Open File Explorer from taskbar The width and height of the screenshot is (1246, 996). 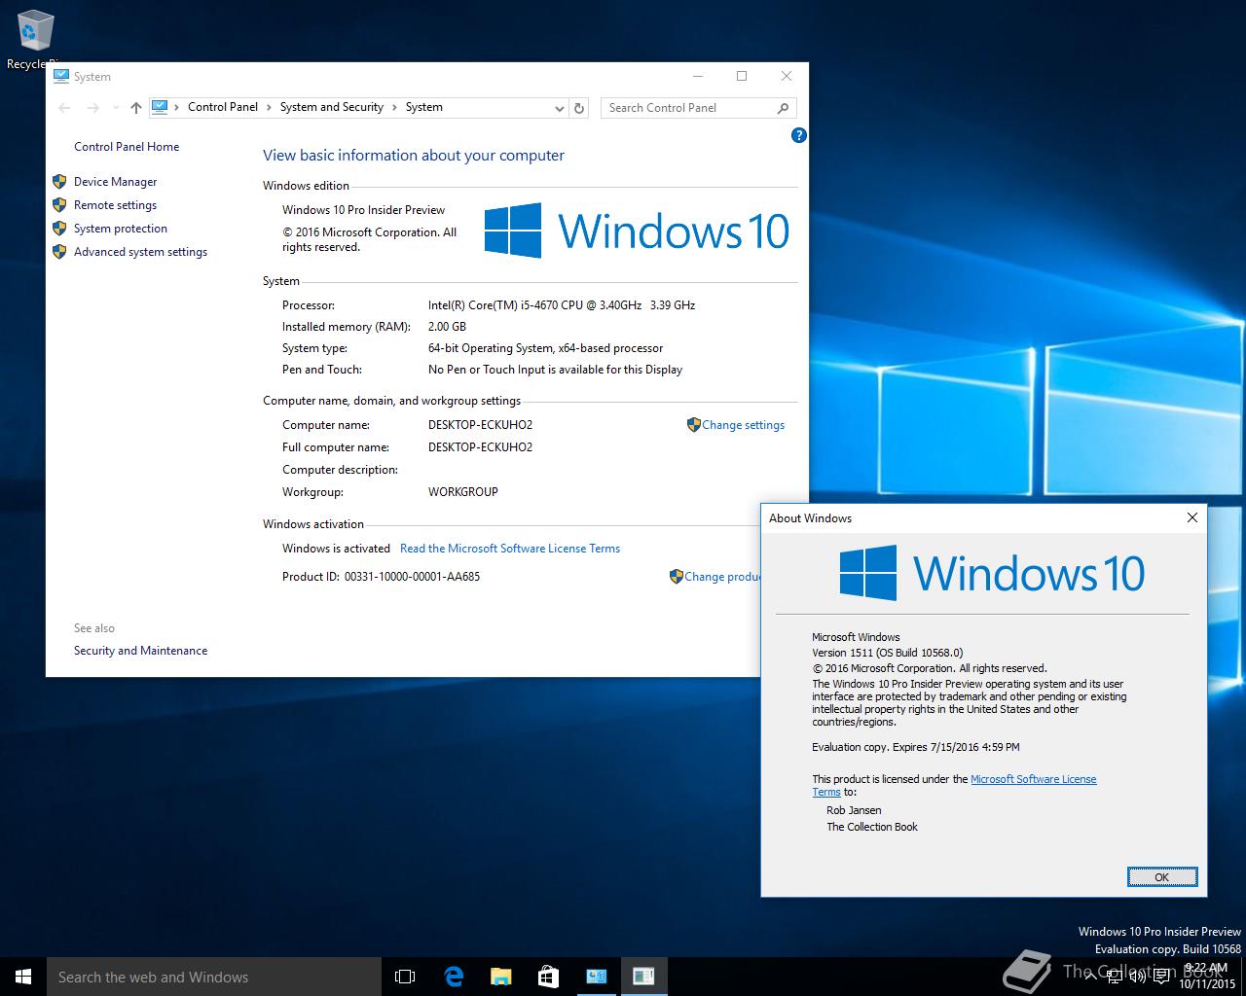pos(500,977)
